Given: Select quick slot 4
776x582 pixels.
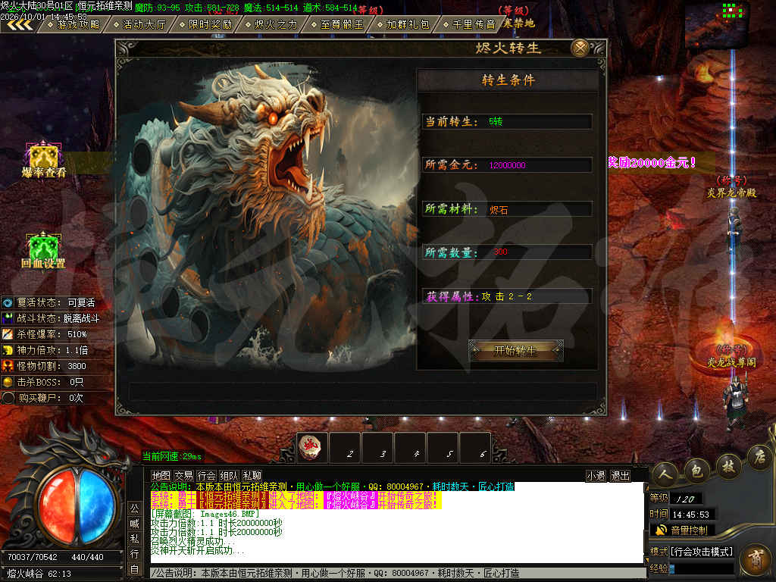Looking at the screenshot, I should [410, 448].
